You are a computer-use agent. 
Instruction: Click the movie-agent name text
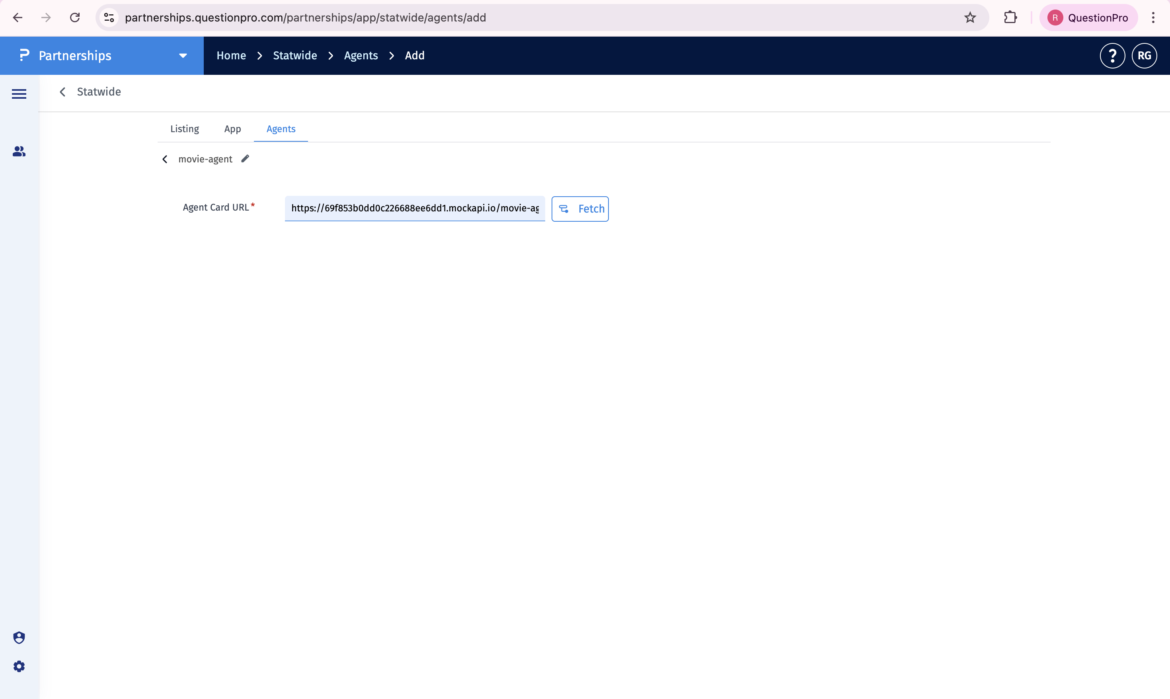pyautogui.click(x=205, y=159)
